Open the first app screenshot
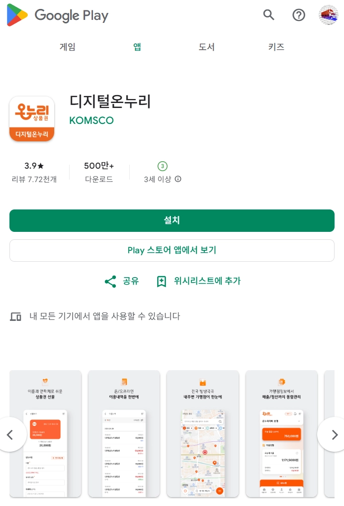The height and width of the screenshot is (506, 344). 45,434
